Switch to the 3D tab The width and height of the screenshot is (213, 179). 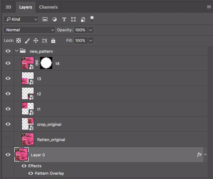pyautogui.click(x=9, y=7)
